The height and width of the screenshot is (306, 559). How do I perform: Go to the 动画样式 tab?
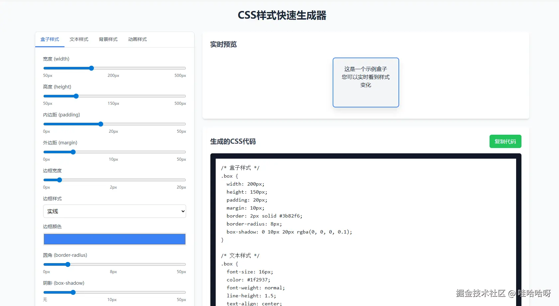138,39
